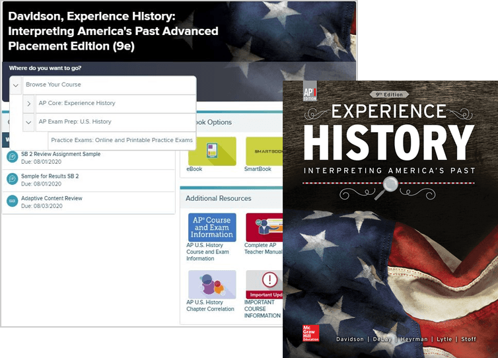Screen dimensions: 498x358
Task: Open Complete AP Teacher Manual tile
Action: click(x=264, y=227)
